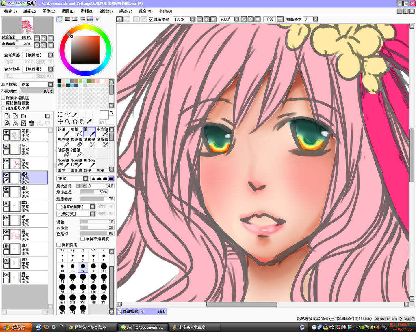Toggle the 選區邊緣 checkbox
This screenshot has height=332, width=416.
(x=151, y=19)
